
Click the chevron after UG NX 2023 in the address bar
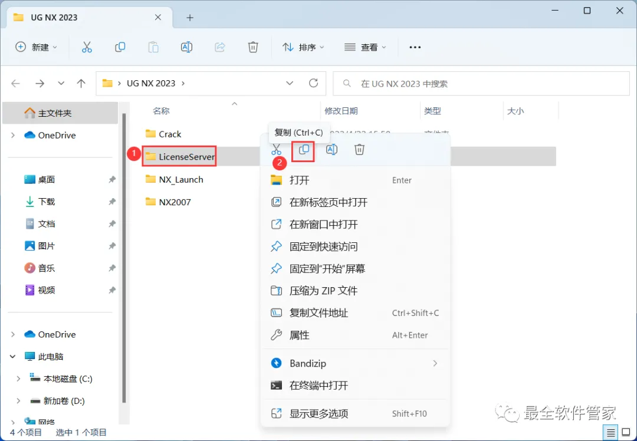click(x=183, y=83)
